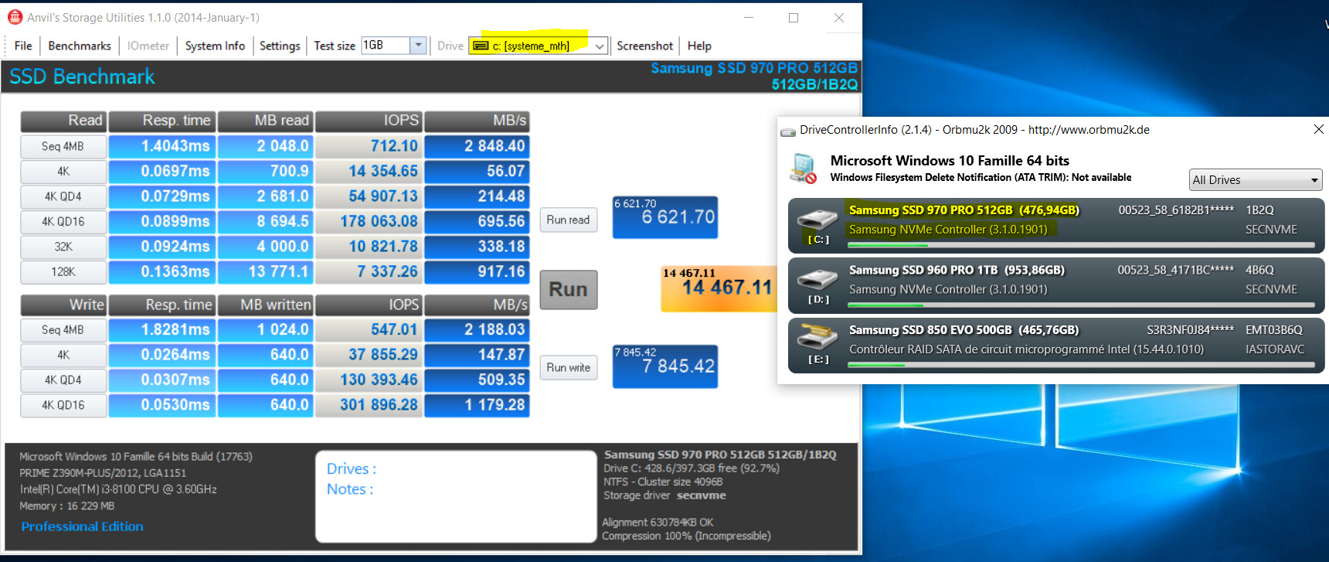Click the PRIME Z390M-PLUS motherboard text
The image size is (1329, 562).
tap(103, 473)
